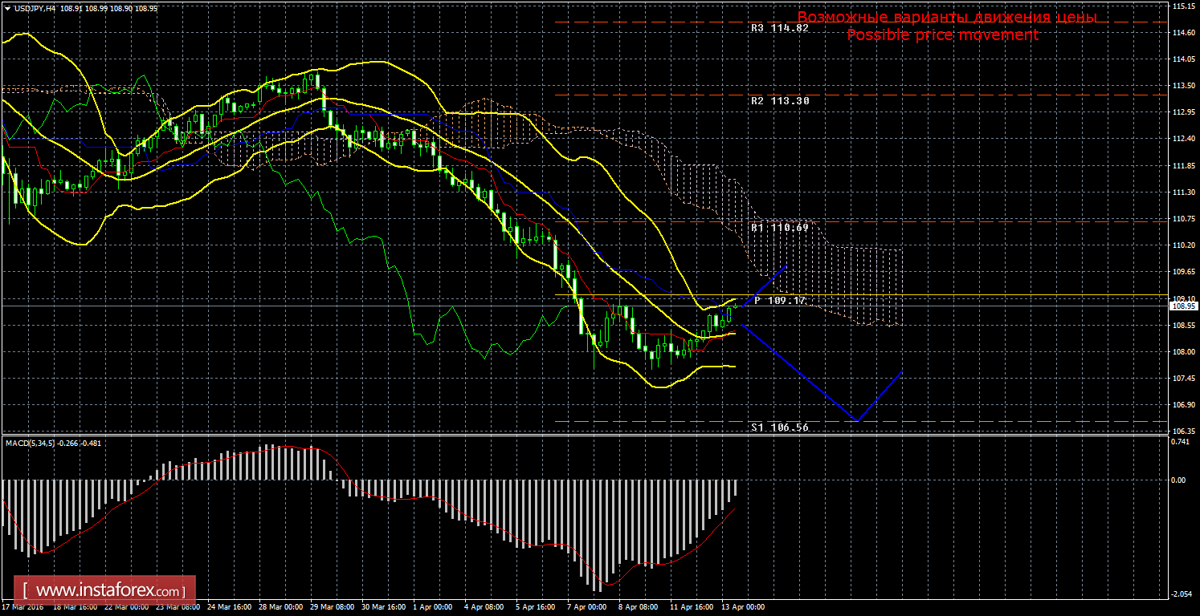Click the R1 110.69 resistance label
The image size is (1200, 616).
(780, 228)
